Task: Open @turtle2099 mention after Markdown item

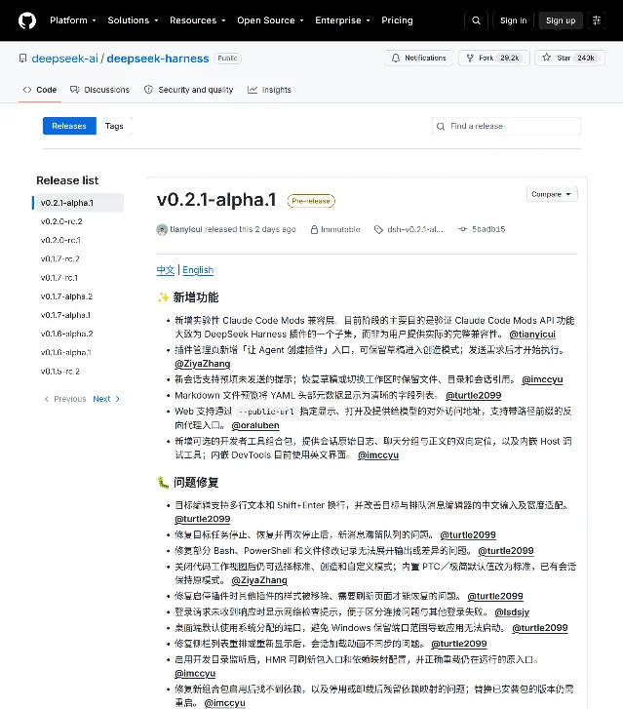Action: [x=474, y=395]
